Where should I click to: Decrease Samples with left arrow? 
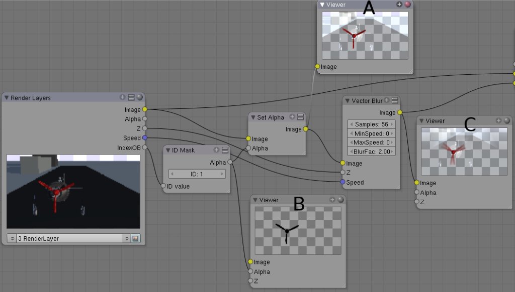(351, 124)
